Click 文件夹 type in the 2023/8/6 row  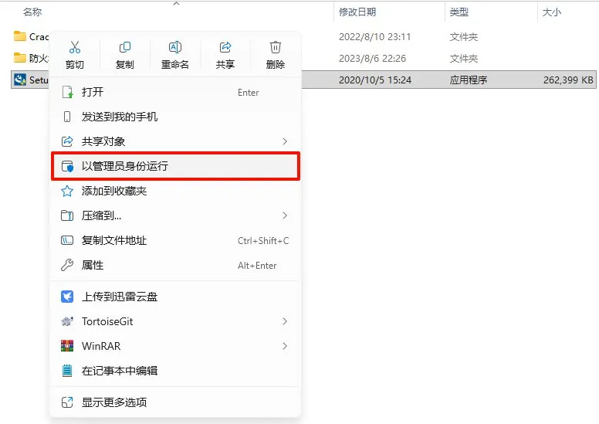tap(464, 59)
